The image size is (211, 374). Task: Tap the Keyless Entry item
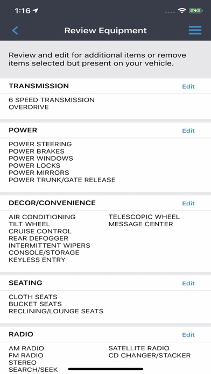[x=37, y=260]
